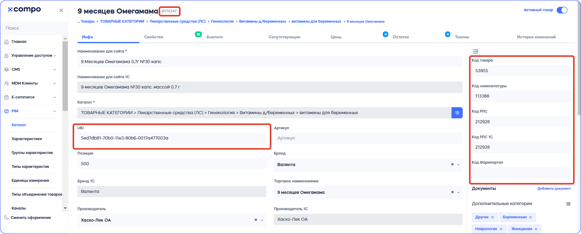
Task: Go to Витамины д/беременных breadcrumb
Action: pos(263,21)
